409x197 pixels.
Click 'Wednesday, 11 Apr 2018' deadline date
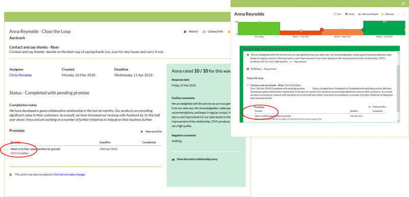(133, 75)
